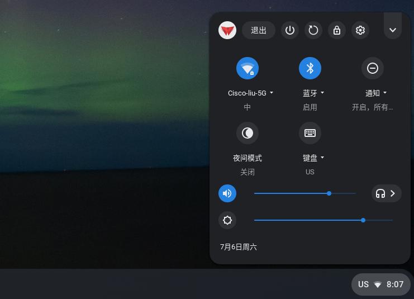Open the 通知 notifications dropdown

point(376,93)
